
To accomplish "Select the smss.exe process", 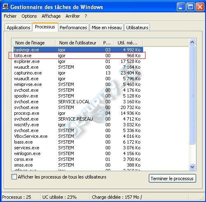I will tap(78, 165).
